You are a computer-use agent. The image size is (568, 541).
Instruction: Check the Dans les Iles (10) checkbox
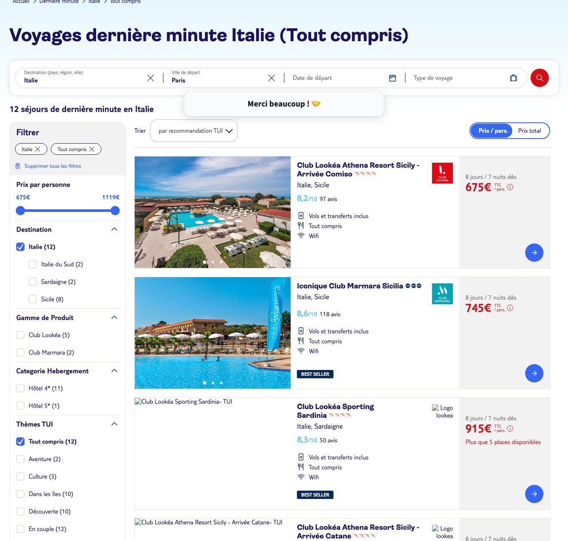coord(20,494)
